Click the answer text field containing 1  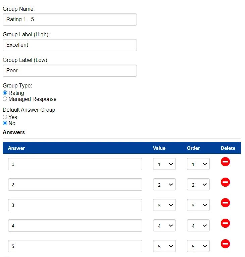(75, 164)
